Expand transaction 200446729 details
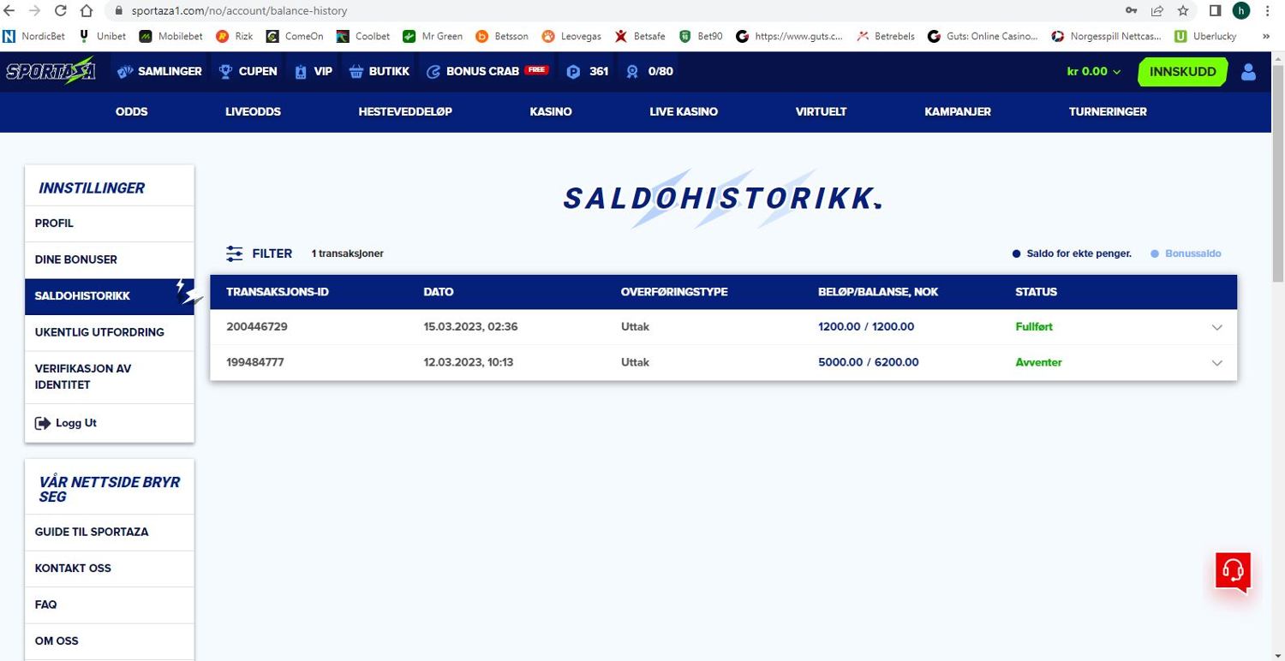 click(x=1216, y=328)
